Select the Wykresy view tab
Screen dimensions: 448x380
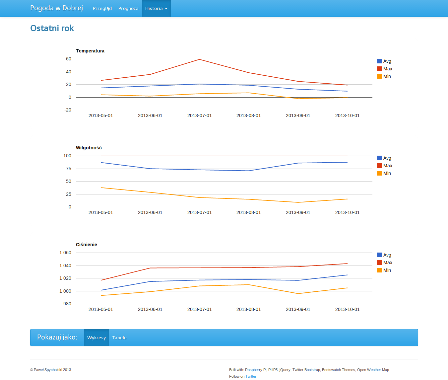(x=96, y=338)
